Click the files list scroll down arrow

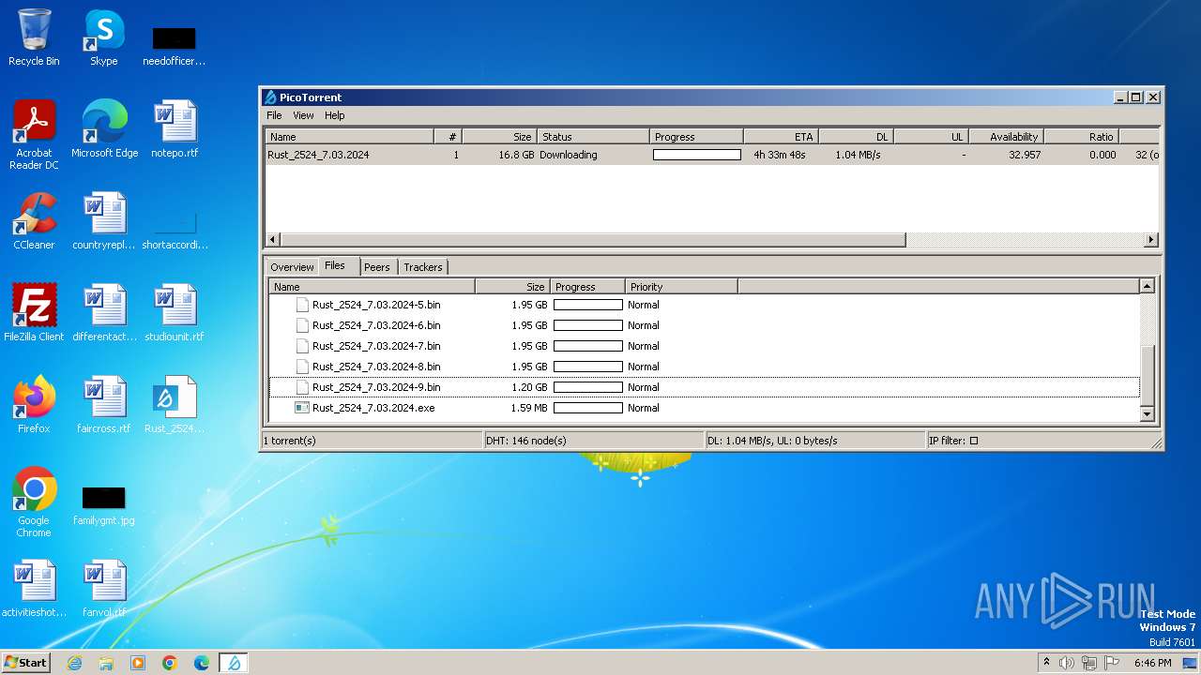click(x=1147, y=413)
